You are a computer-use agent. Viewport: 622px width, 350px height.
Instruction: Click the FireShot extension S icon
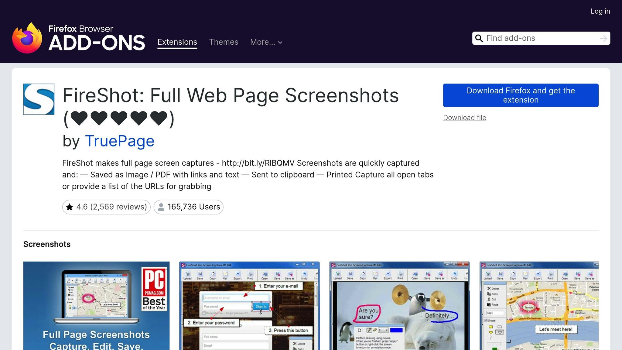(x=39, y=99)
